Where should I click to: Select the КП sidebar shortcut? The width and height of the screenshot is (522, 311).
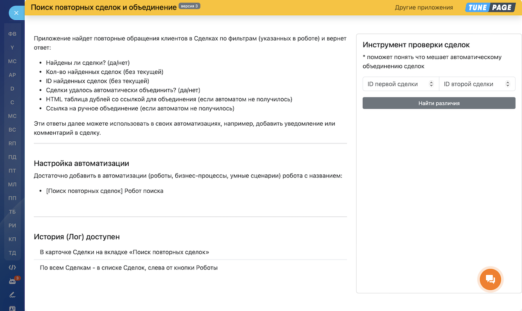coord(12,239)
